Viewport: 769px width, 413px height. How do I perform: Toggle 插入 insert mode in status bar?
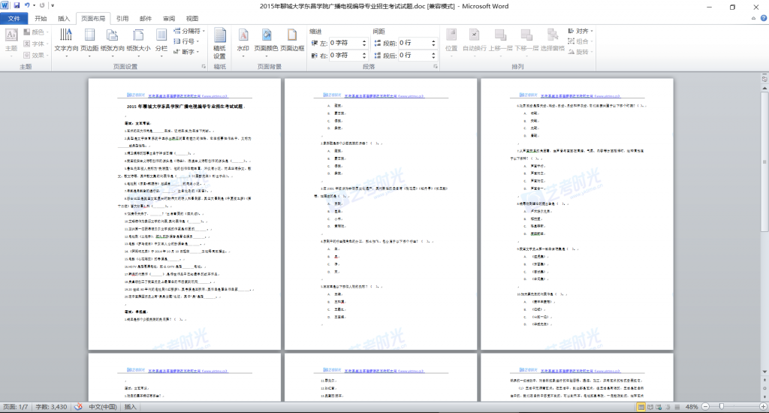(130, 406)
